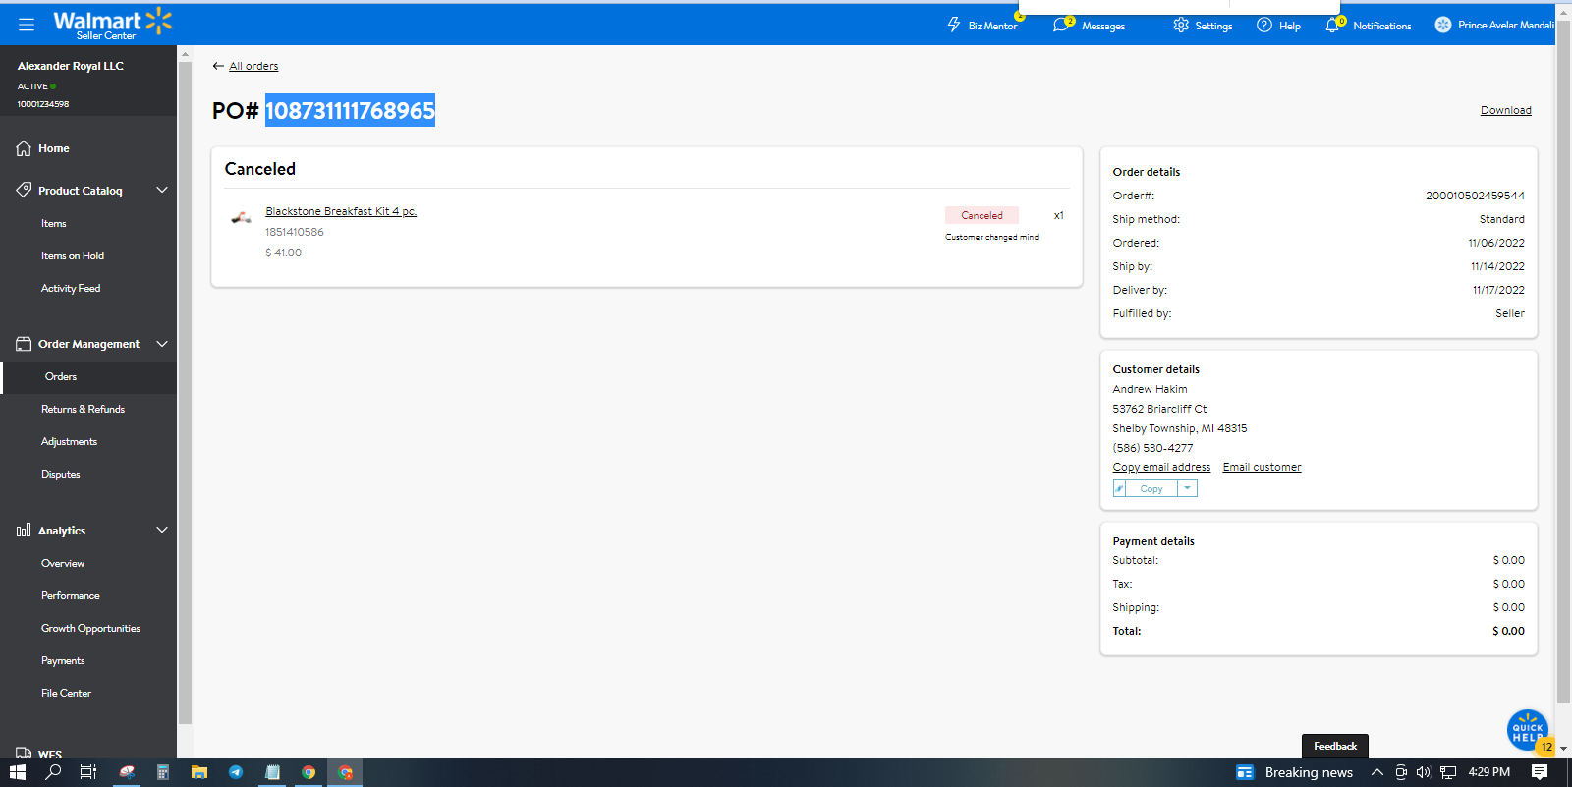
Task: Open Payments in sidebar
Action: (x=63, y=661)
